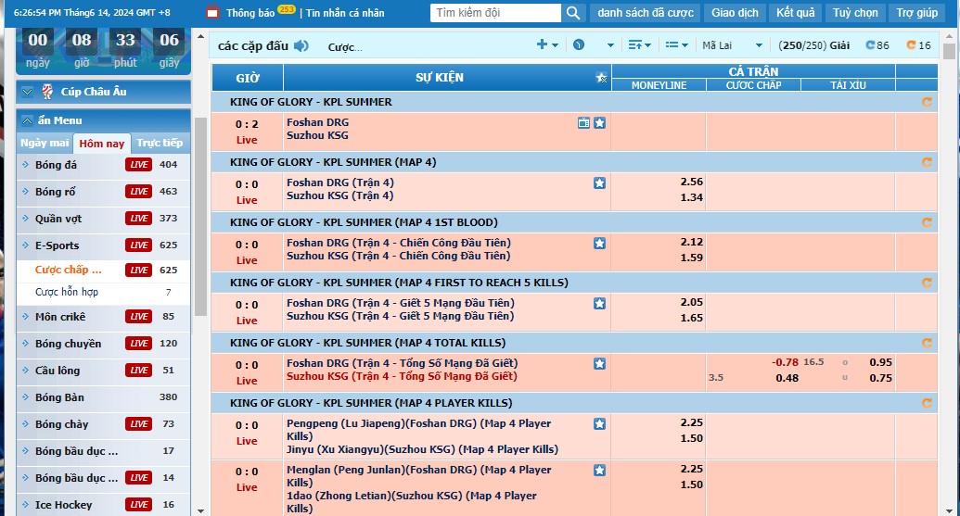
Task: Star the Foshan DRG (Trận 4) moneyline event
Action: click(x=599, y=182)
